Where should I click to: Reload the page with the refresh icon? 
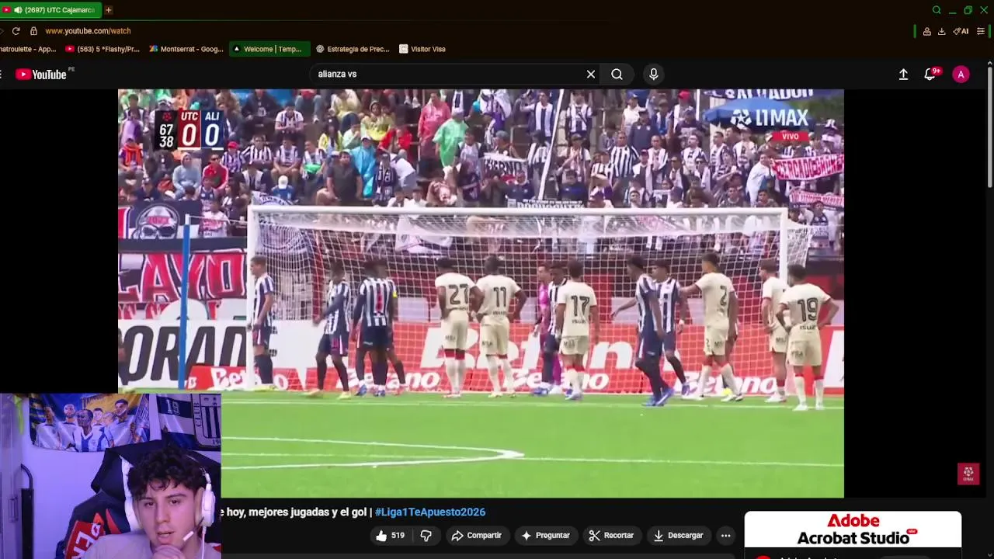tap(16, 31)
